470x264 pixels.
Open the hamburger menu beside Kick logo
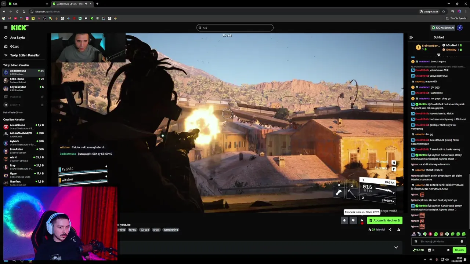pyautogui.click(x=6, y=27)
